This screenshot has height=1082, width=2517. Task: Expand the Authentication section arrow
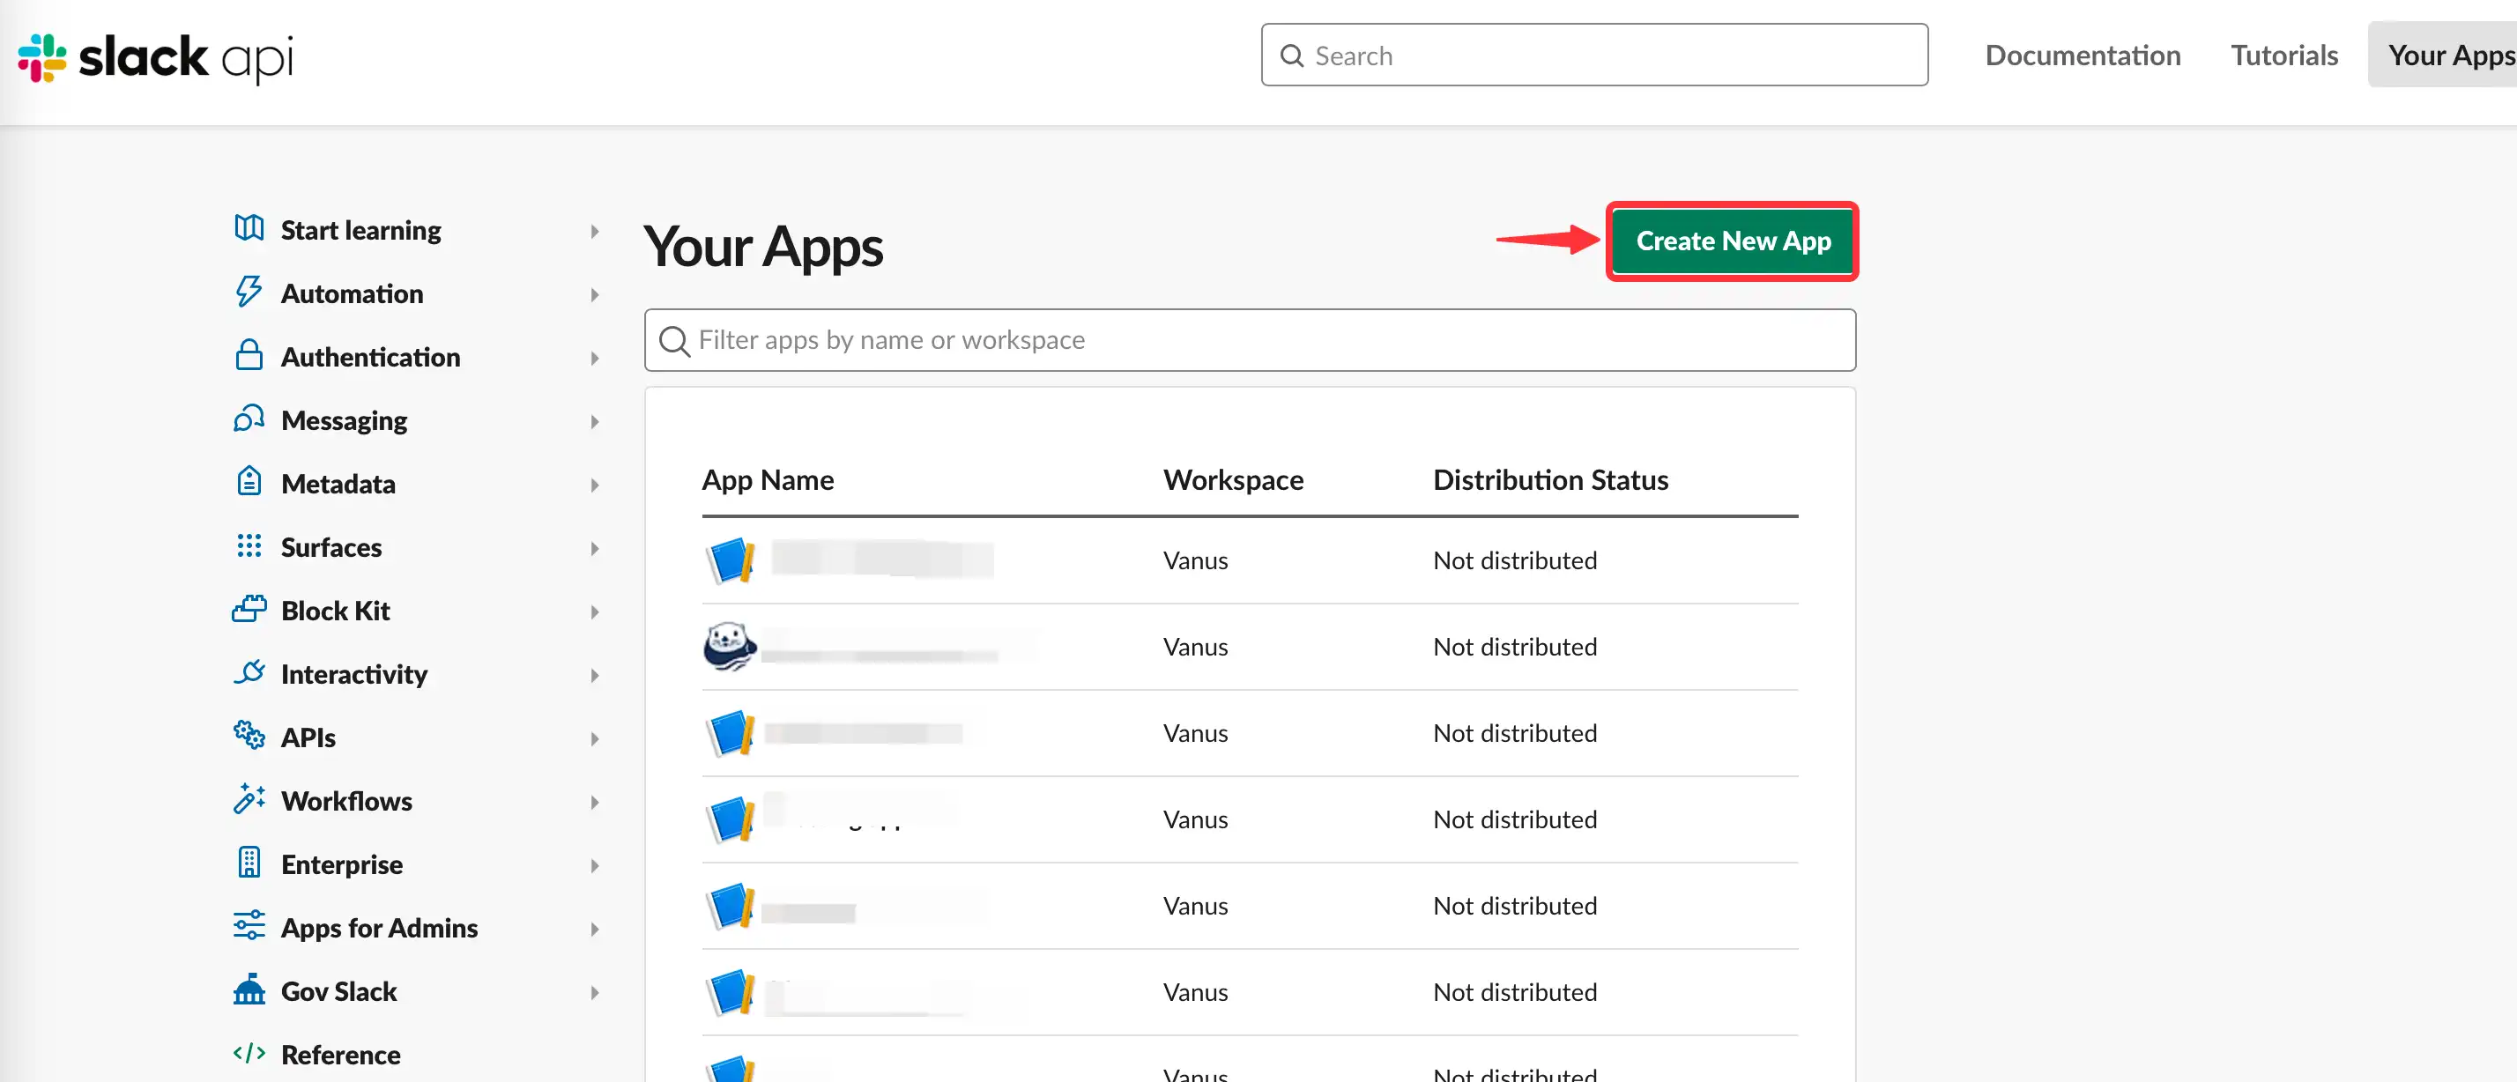[x=594, y=359]
